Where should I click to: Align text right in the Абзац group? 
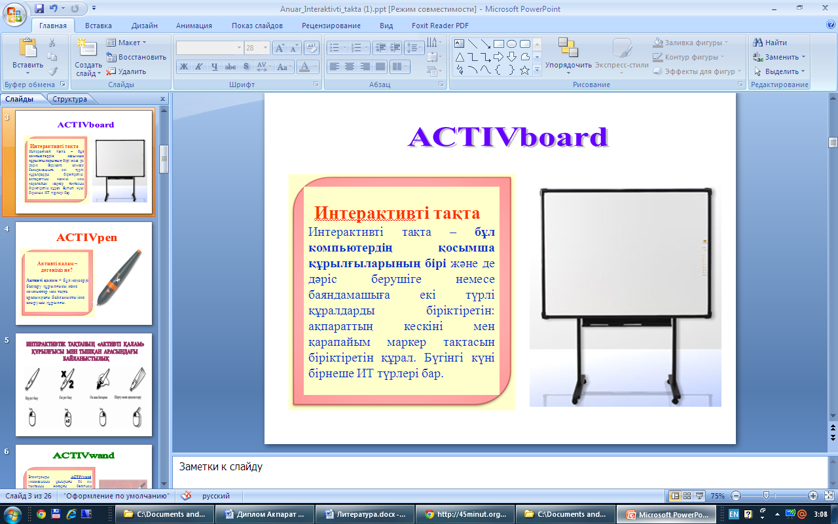[365, 67]
